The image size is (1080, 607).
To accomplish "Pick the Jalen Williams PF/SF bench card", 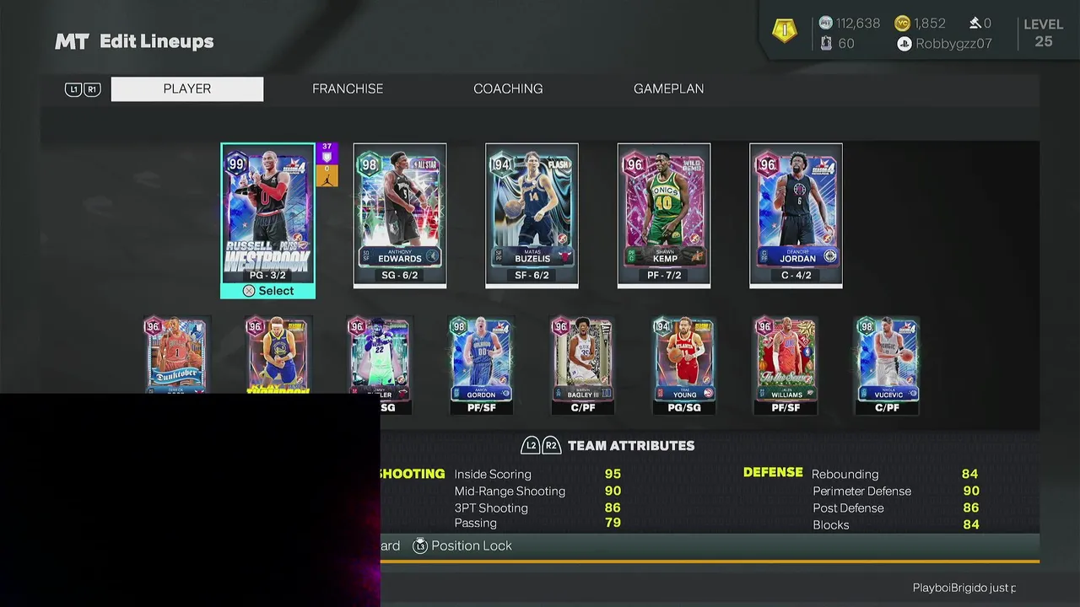I will (786, 365).
